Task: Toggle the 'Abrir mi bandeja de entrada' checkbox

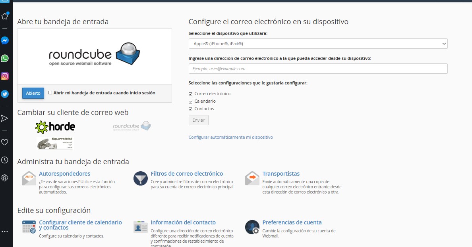Action: point(50,93)
